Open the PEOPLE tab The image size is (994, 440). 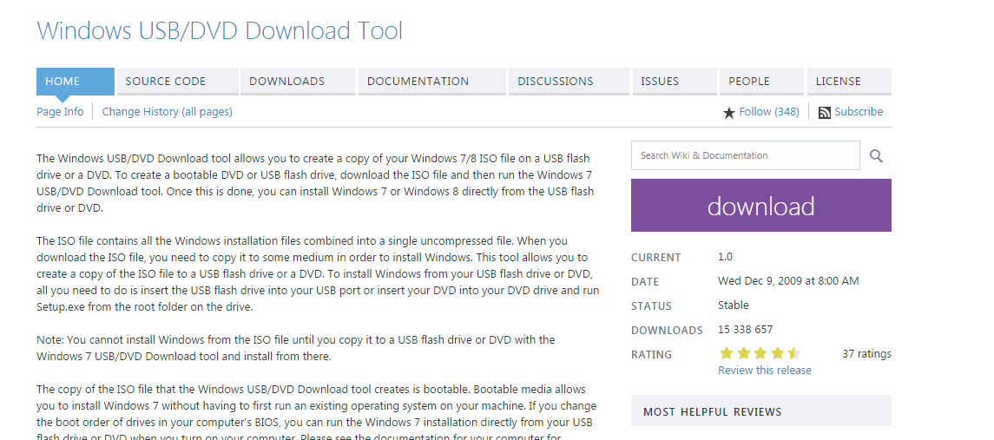point(761,82)
